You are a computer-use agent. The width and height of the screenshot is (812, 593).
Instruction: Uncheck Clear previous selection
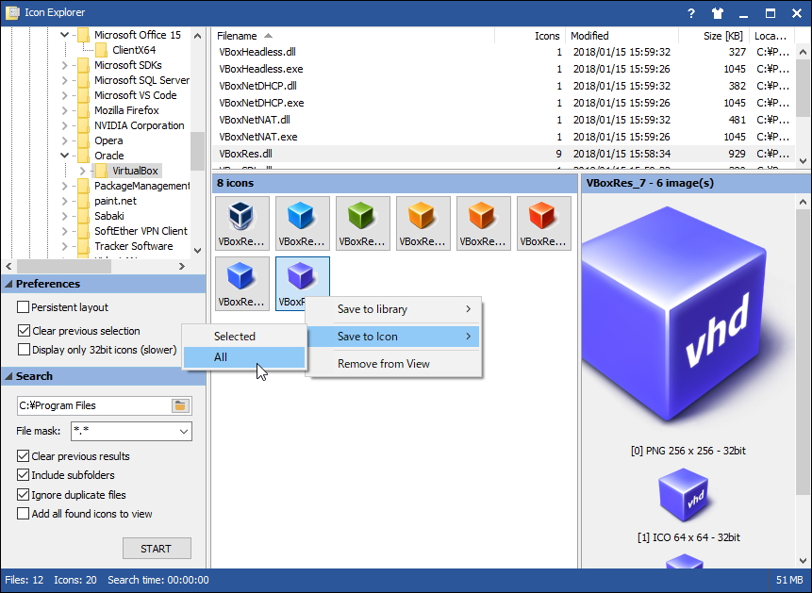click(24, 330)
